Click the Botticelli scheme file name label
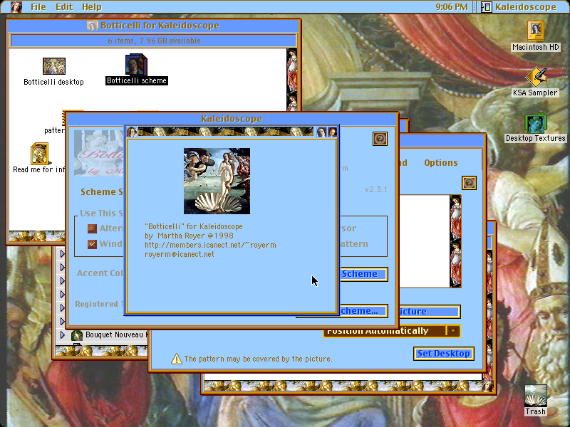This screenshot has height=427, width=570. (137, 80)
